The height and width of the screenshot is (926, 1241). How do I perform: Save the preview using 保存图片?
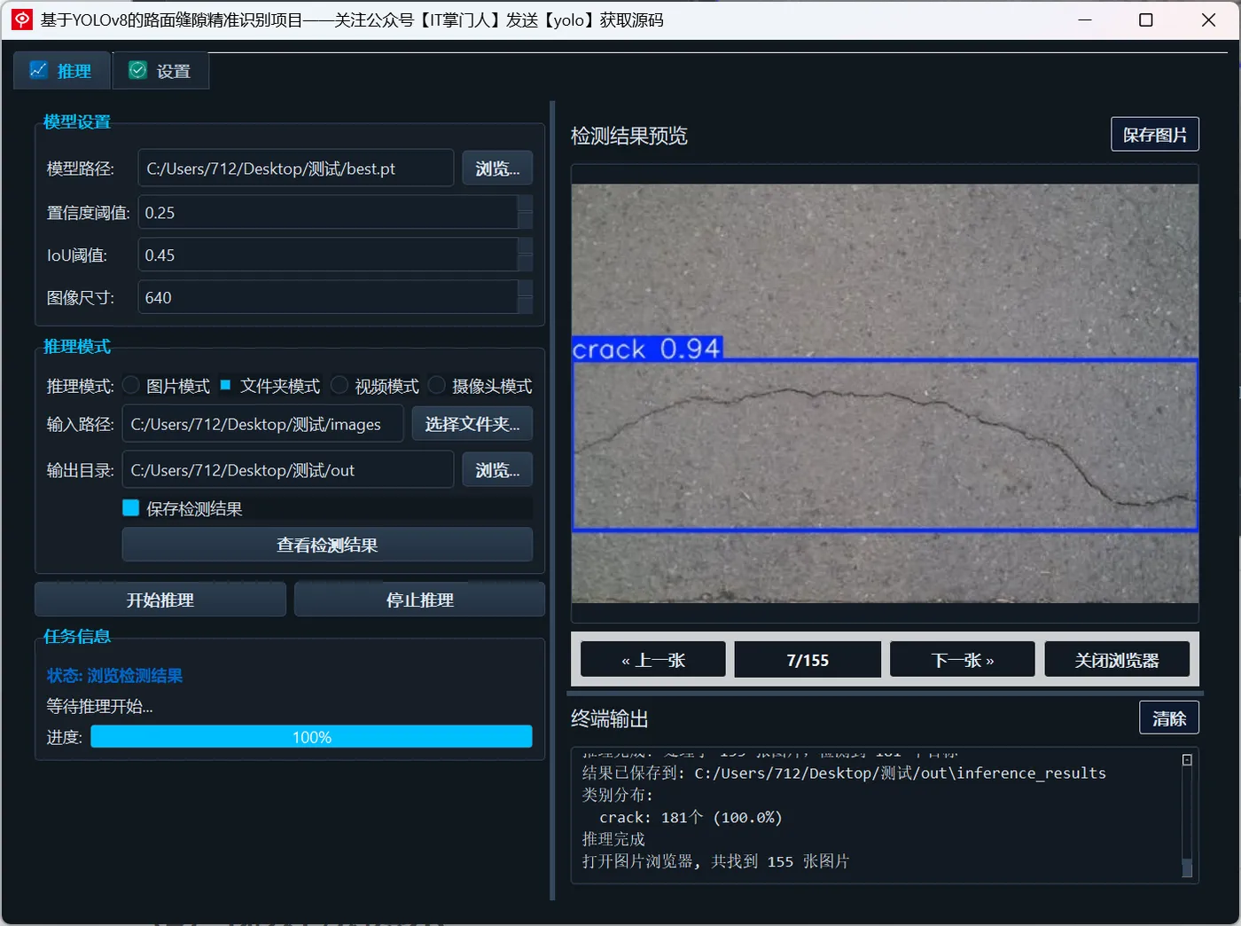coord(1154,134)
